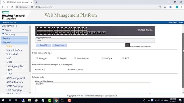Open the browser zoom magnifier icon
The height and width of the screenshot is (103, 184).
pyautogui.click(x=160, y=7)
